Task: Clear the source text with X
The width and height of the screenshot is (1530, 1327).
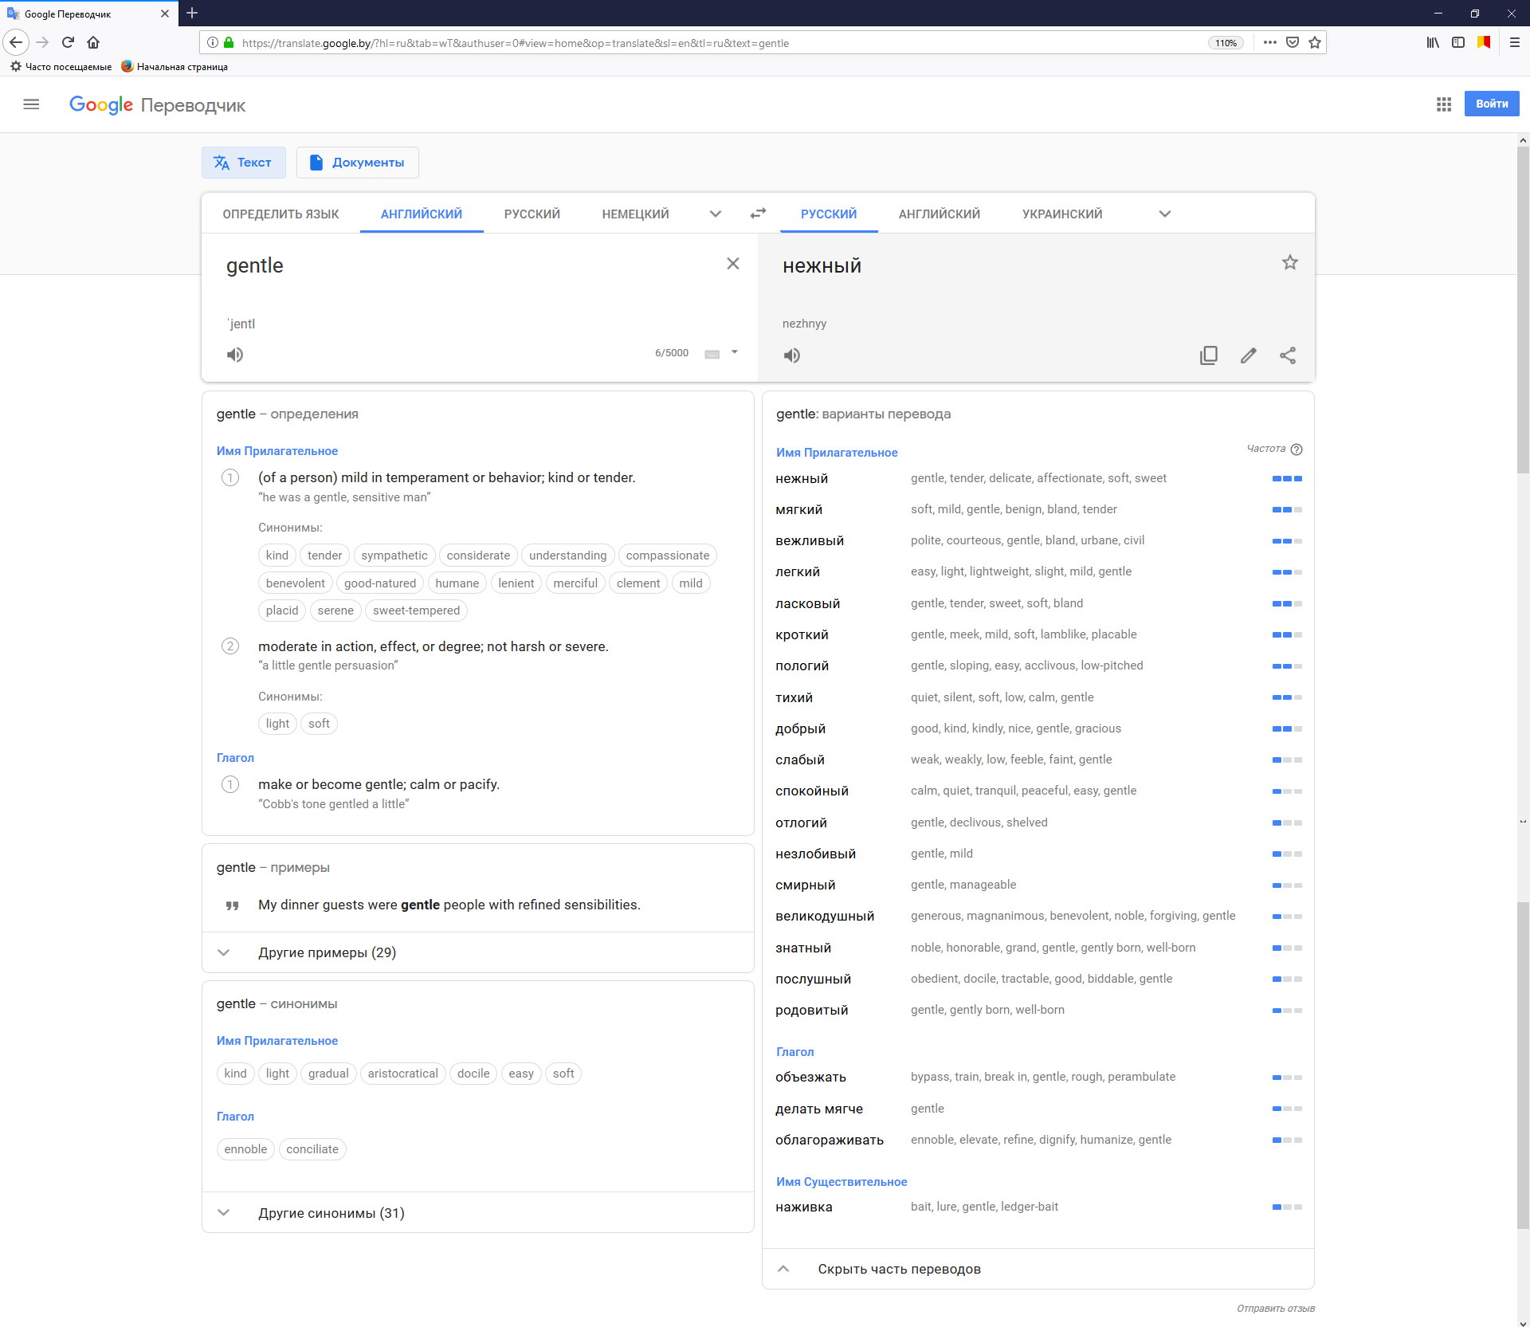Action: (x=732, y=264)
